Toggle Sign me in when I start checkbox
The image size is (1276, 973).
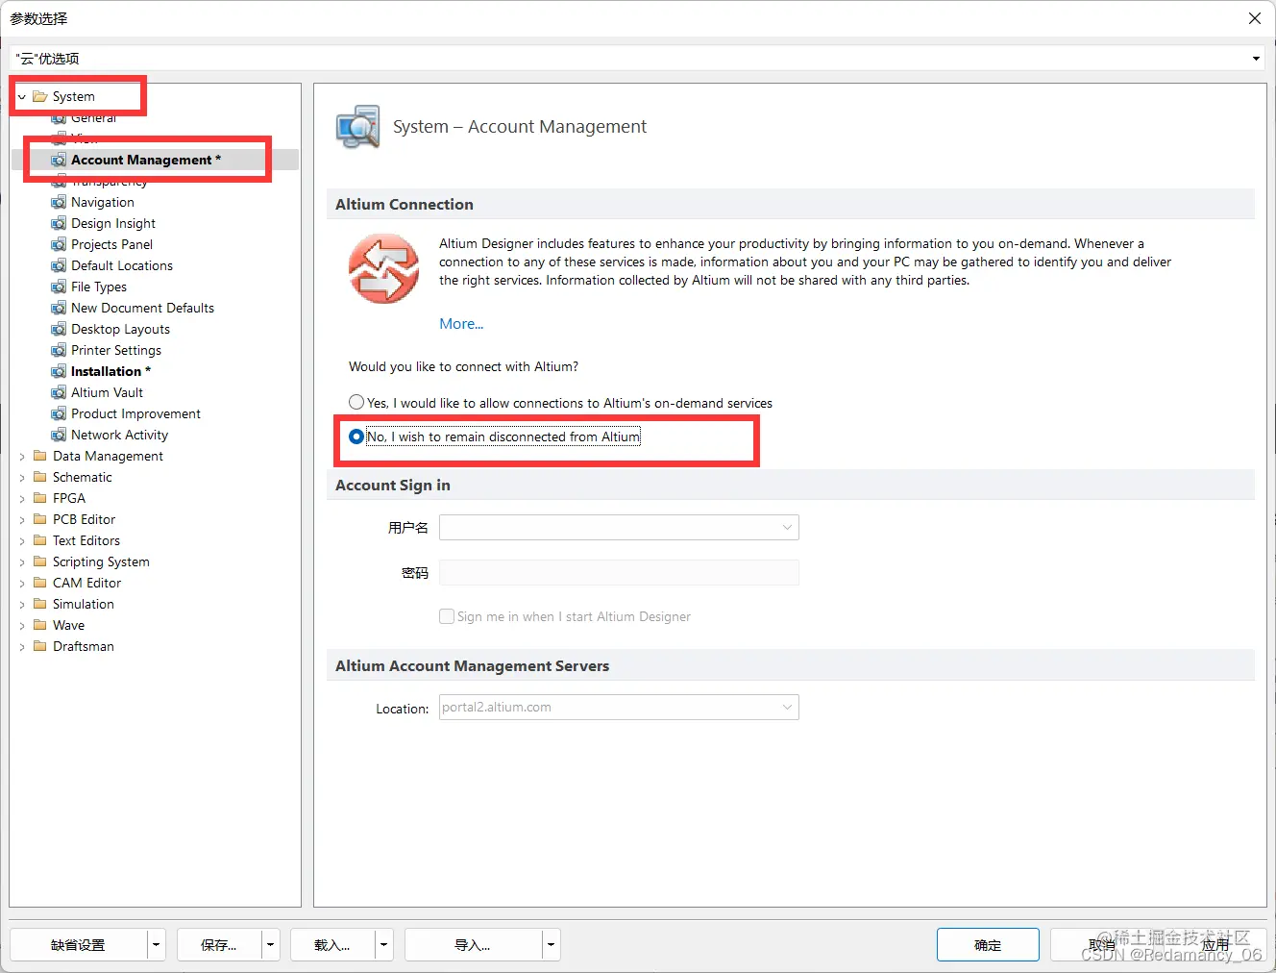click(x=447, y=616)
